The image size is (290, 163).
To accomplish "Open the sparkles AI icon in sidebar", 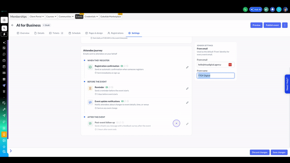I will coord(4,42).
